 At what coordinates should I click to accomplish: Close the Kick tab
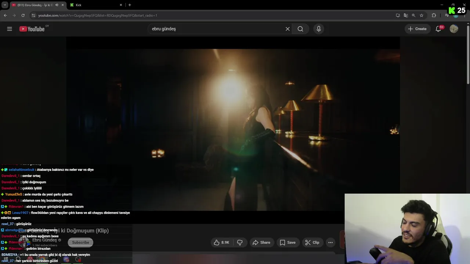[121, 5]
